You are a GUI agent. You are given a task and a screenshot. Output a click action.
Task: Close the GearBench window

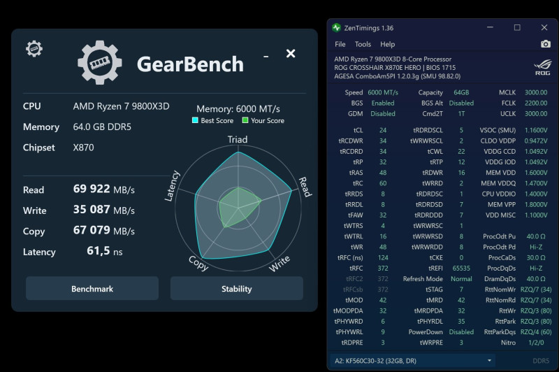pyautogui.click(x=291, y=54)
